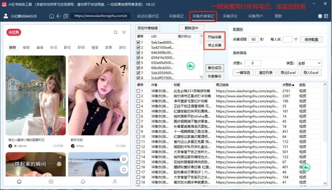Uncheck the first author row checkbox
Viewport: 332px width, 190px height.
[139, 42]
